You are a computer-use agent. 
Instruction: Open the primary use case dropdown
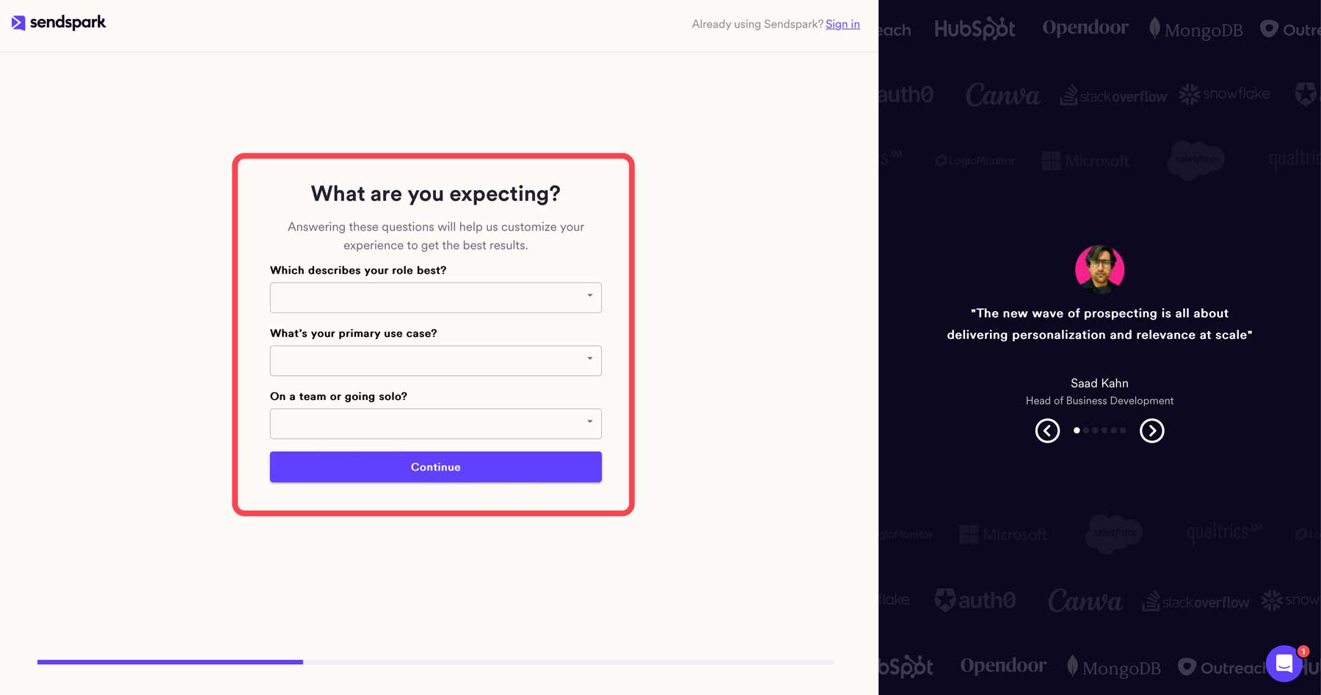coord(435,360)
